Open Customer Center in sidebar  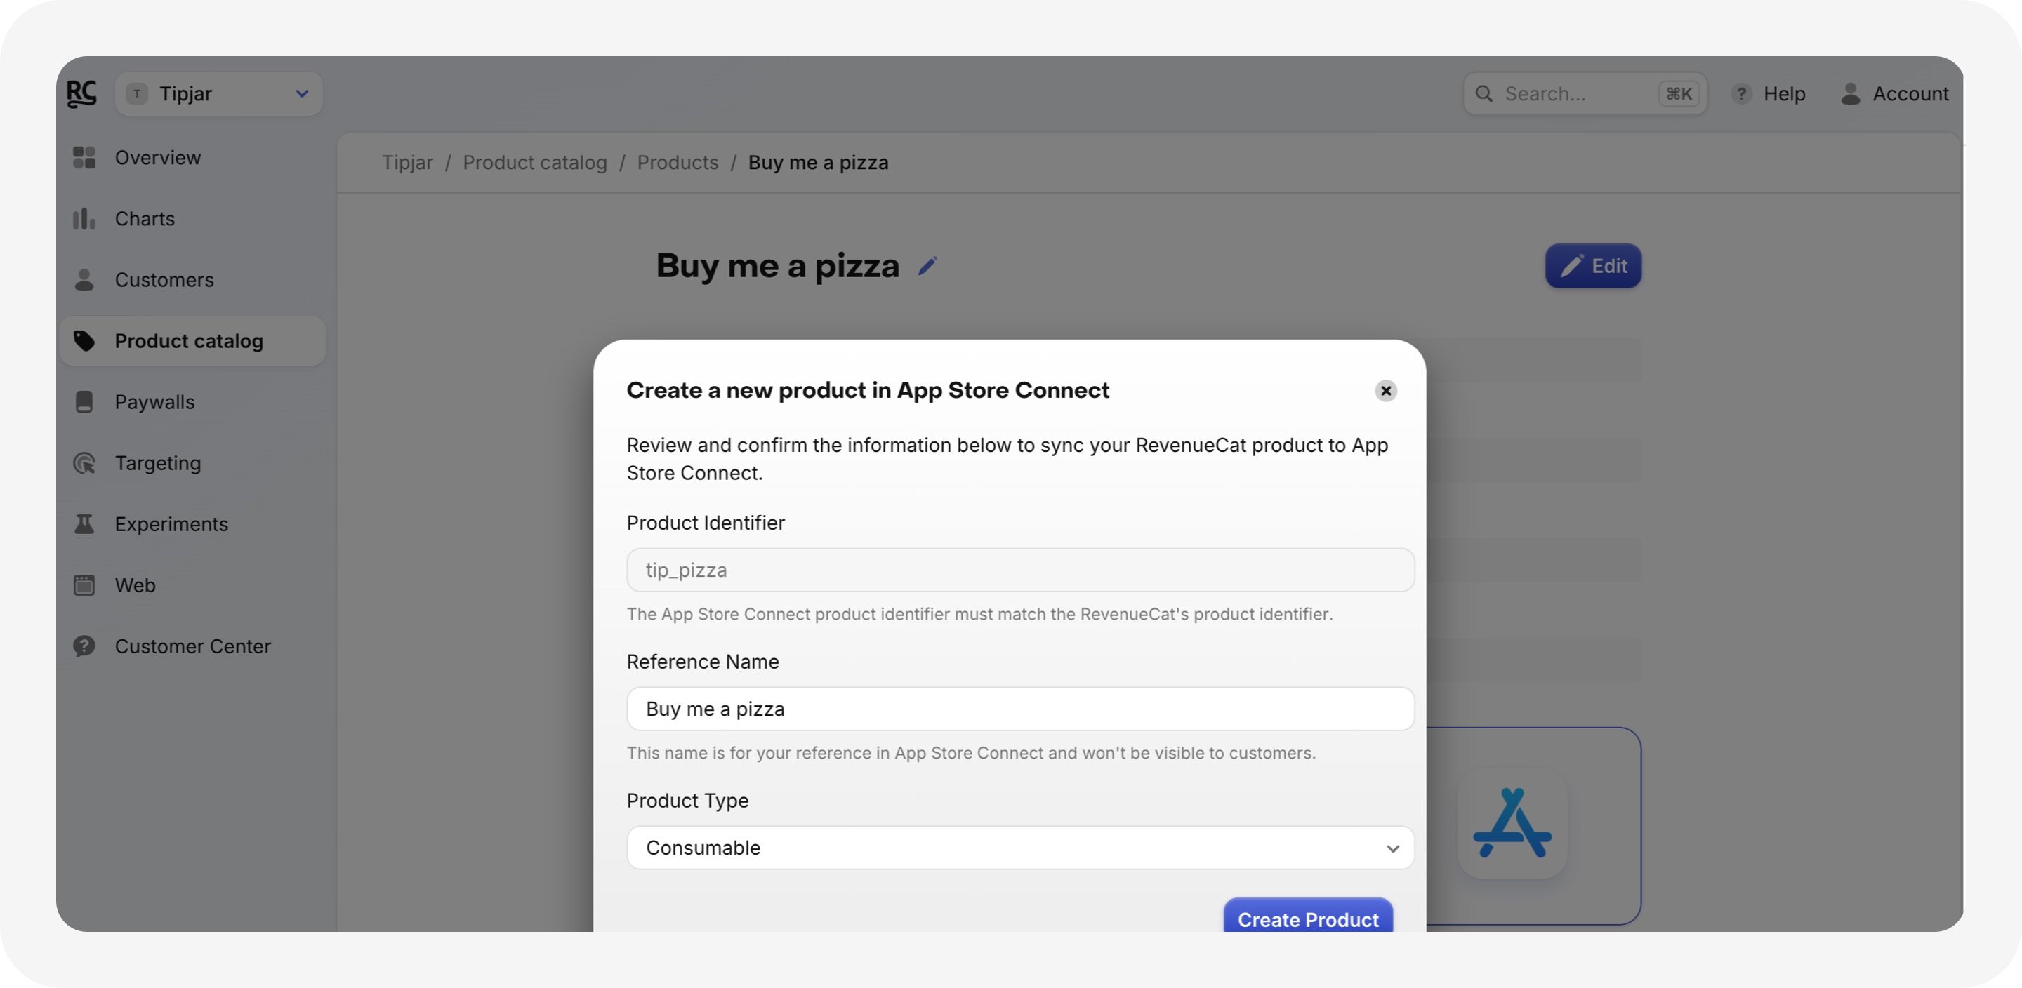pos(192,647)
